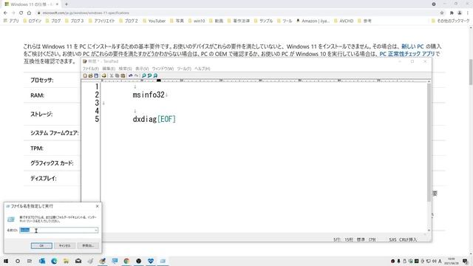Viewport: 473px width, 266px height.
Task: Open File Explorer from the taskbar
Action: coord(66,261)
